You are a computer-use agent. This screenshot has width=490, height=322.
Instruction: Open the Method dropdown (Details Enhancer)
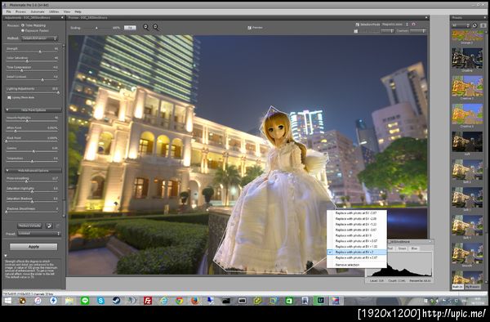[40, 38]
